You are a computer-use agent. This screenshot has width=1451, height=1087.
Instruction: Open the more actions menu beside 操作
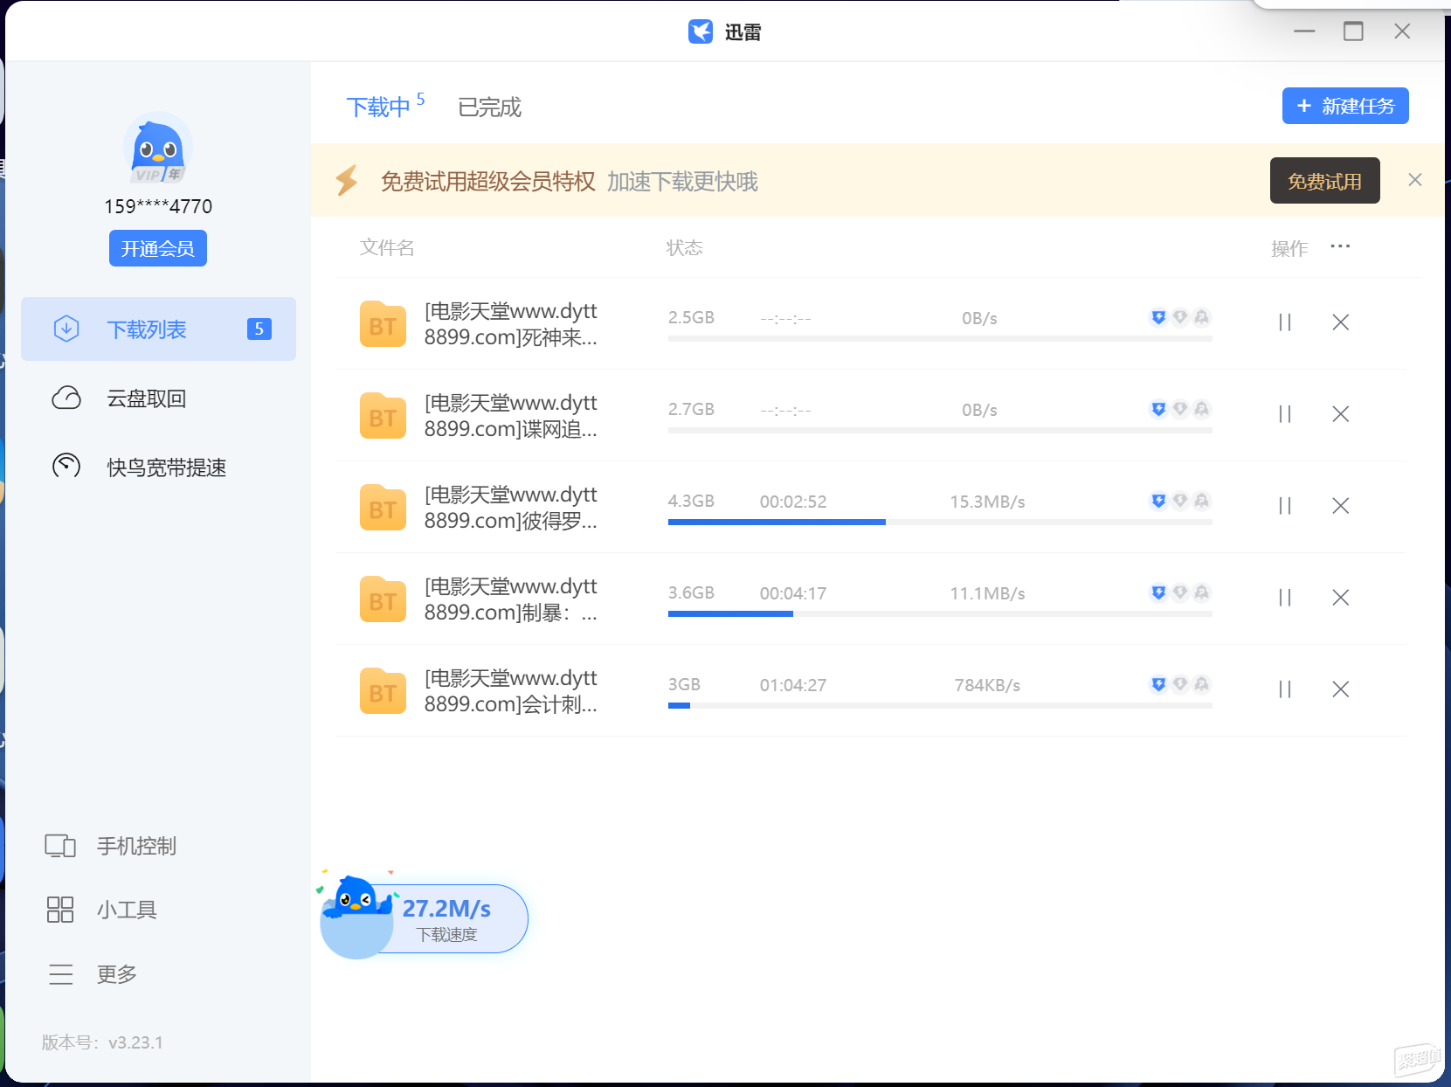tap(1340, 247)
